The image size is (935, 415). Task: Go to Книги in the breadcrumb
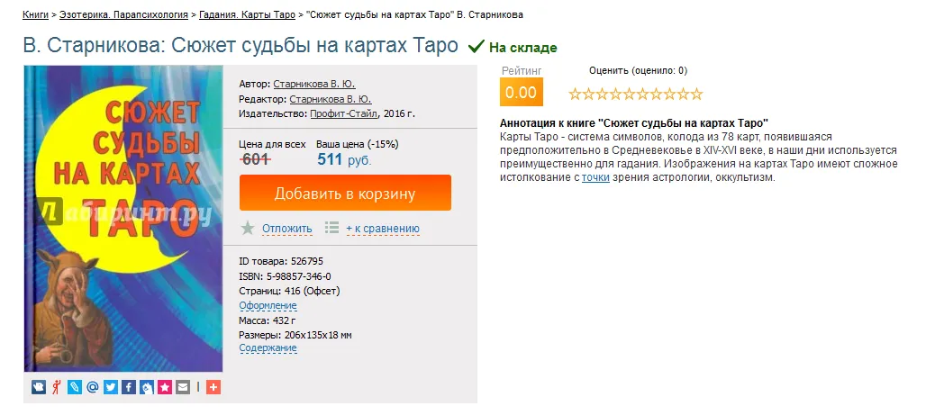pyautogui.click(x=36, y=15)
